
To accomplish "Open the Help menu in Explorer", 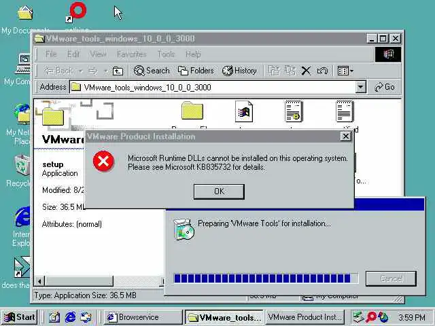I will pyautogui.click(x=193, y=54).
